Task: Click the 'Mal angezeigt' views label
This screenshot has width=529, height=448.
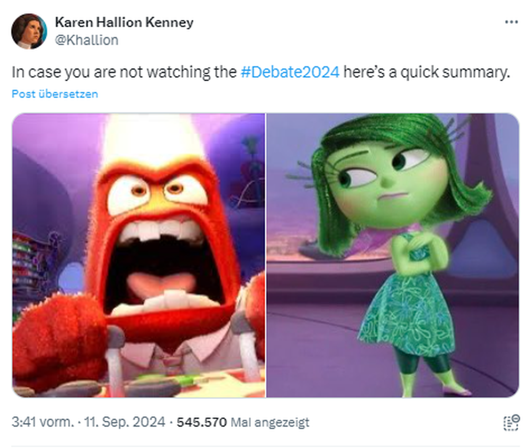Action: (270, 422)
